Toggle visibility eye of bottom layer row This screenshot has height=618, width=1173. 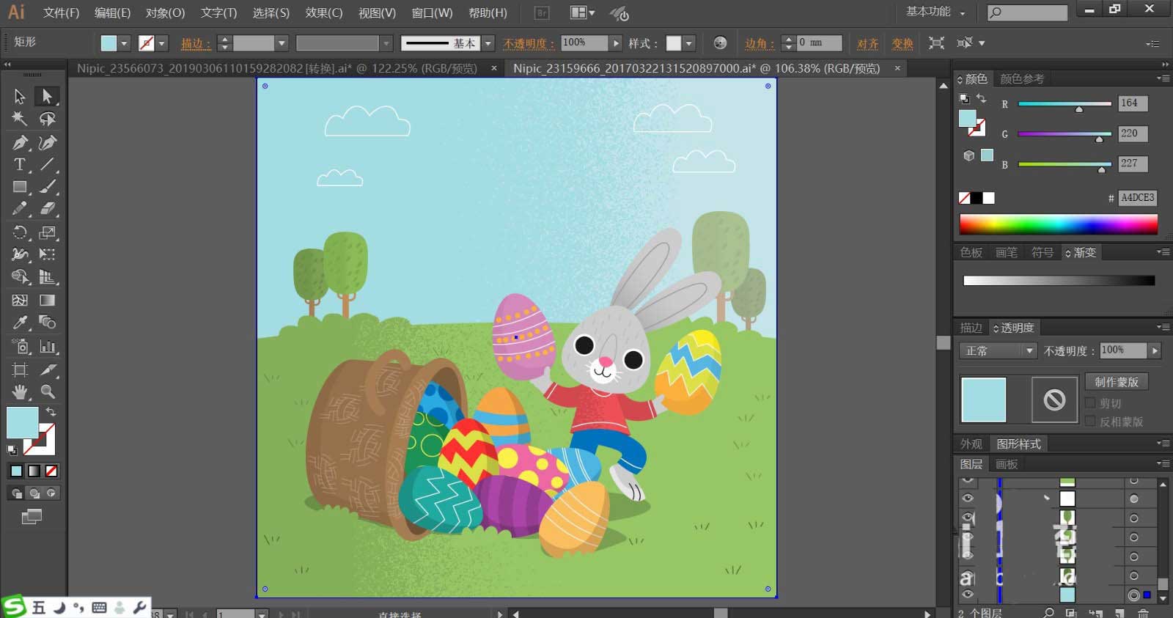click(968, 595)
